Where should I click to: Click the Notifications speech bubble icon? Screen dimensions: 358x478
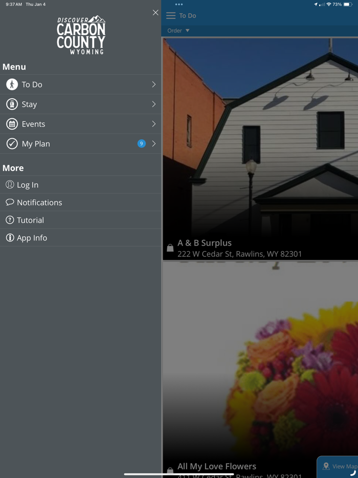tap(10, 202)
